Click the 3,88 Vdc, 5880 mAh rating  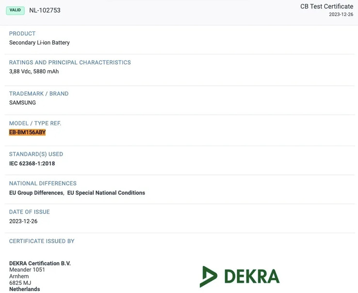[34, 71]
